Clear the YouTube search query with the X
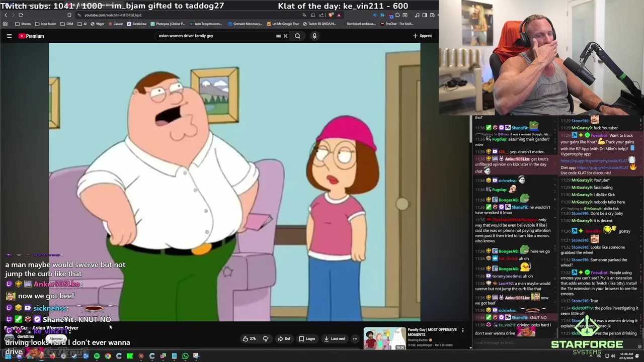Viewport: 644px width, 362px height. tap(285, 36)
